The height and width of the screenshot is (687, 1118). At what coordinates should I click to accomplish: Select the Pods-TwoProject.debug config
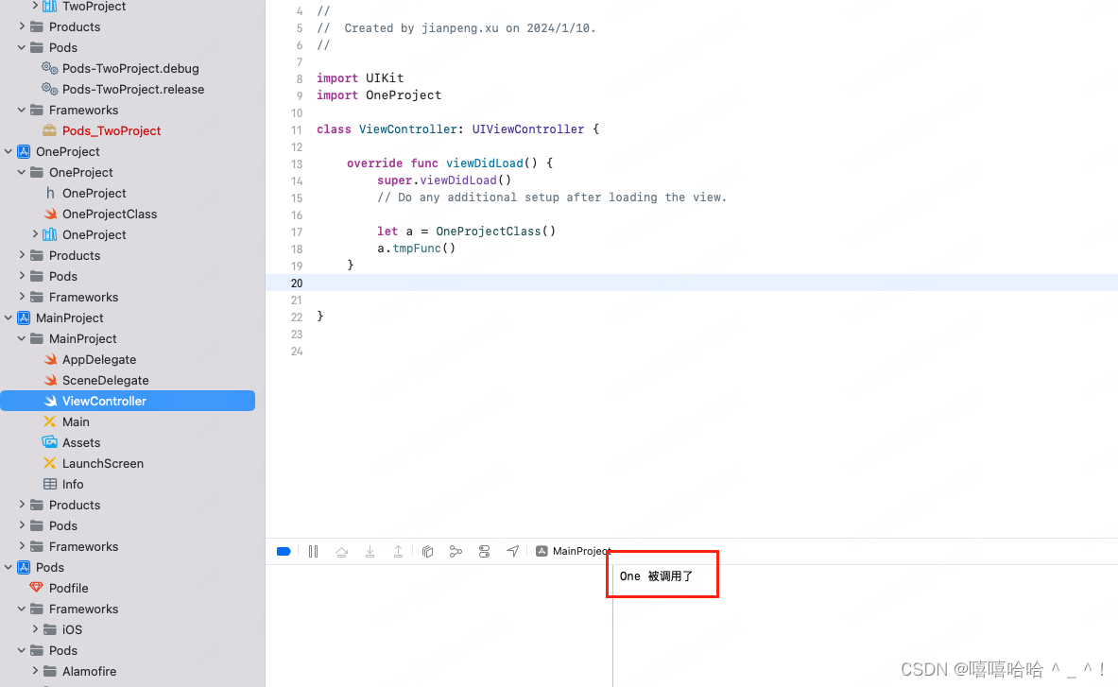(x=129, y=68)
